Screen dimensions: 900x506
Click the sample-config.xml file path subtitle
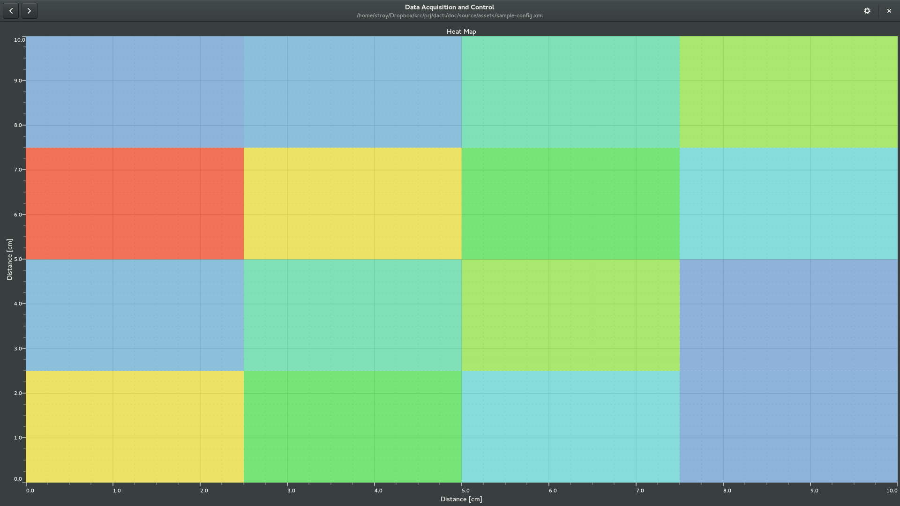450,15
